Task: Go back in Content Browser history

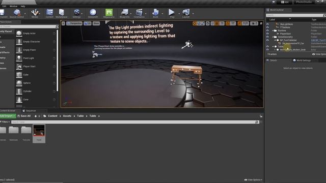Action: (x=36, y=116)
